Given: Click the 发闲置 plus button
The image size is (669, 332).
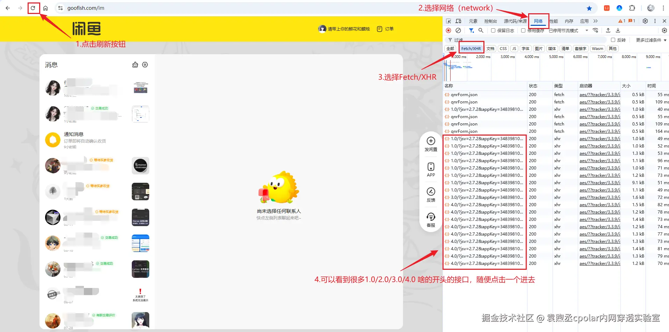Looking at the screenshot, I should coord(431,144).
